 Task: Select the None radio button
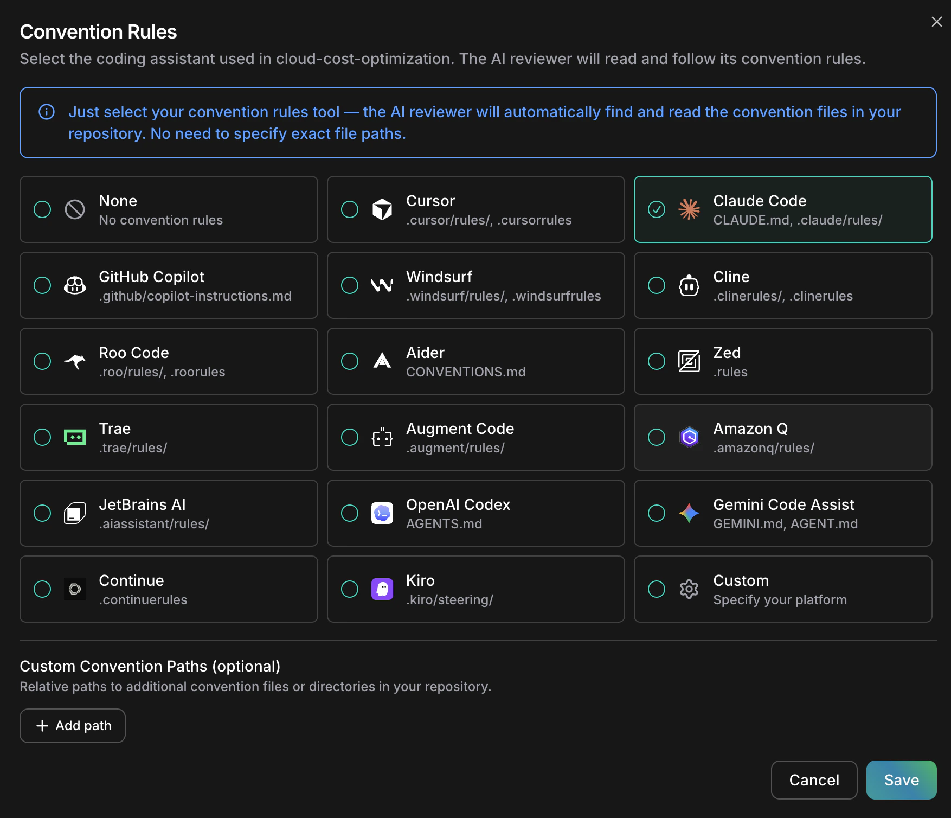[42, 209]
